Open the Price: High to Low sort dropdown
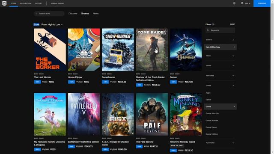This screenshot has width=274, height=154. tap(52, 25)
